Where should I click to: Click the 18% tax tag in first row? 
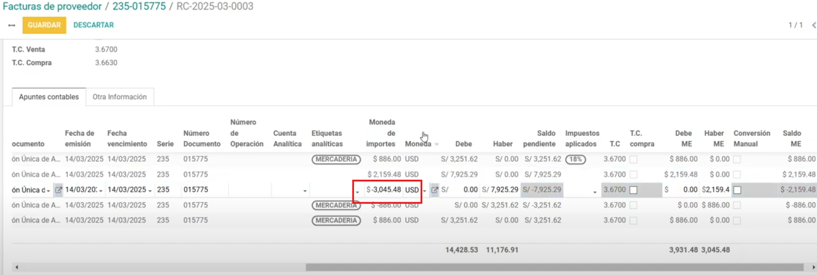click(575, 159)
